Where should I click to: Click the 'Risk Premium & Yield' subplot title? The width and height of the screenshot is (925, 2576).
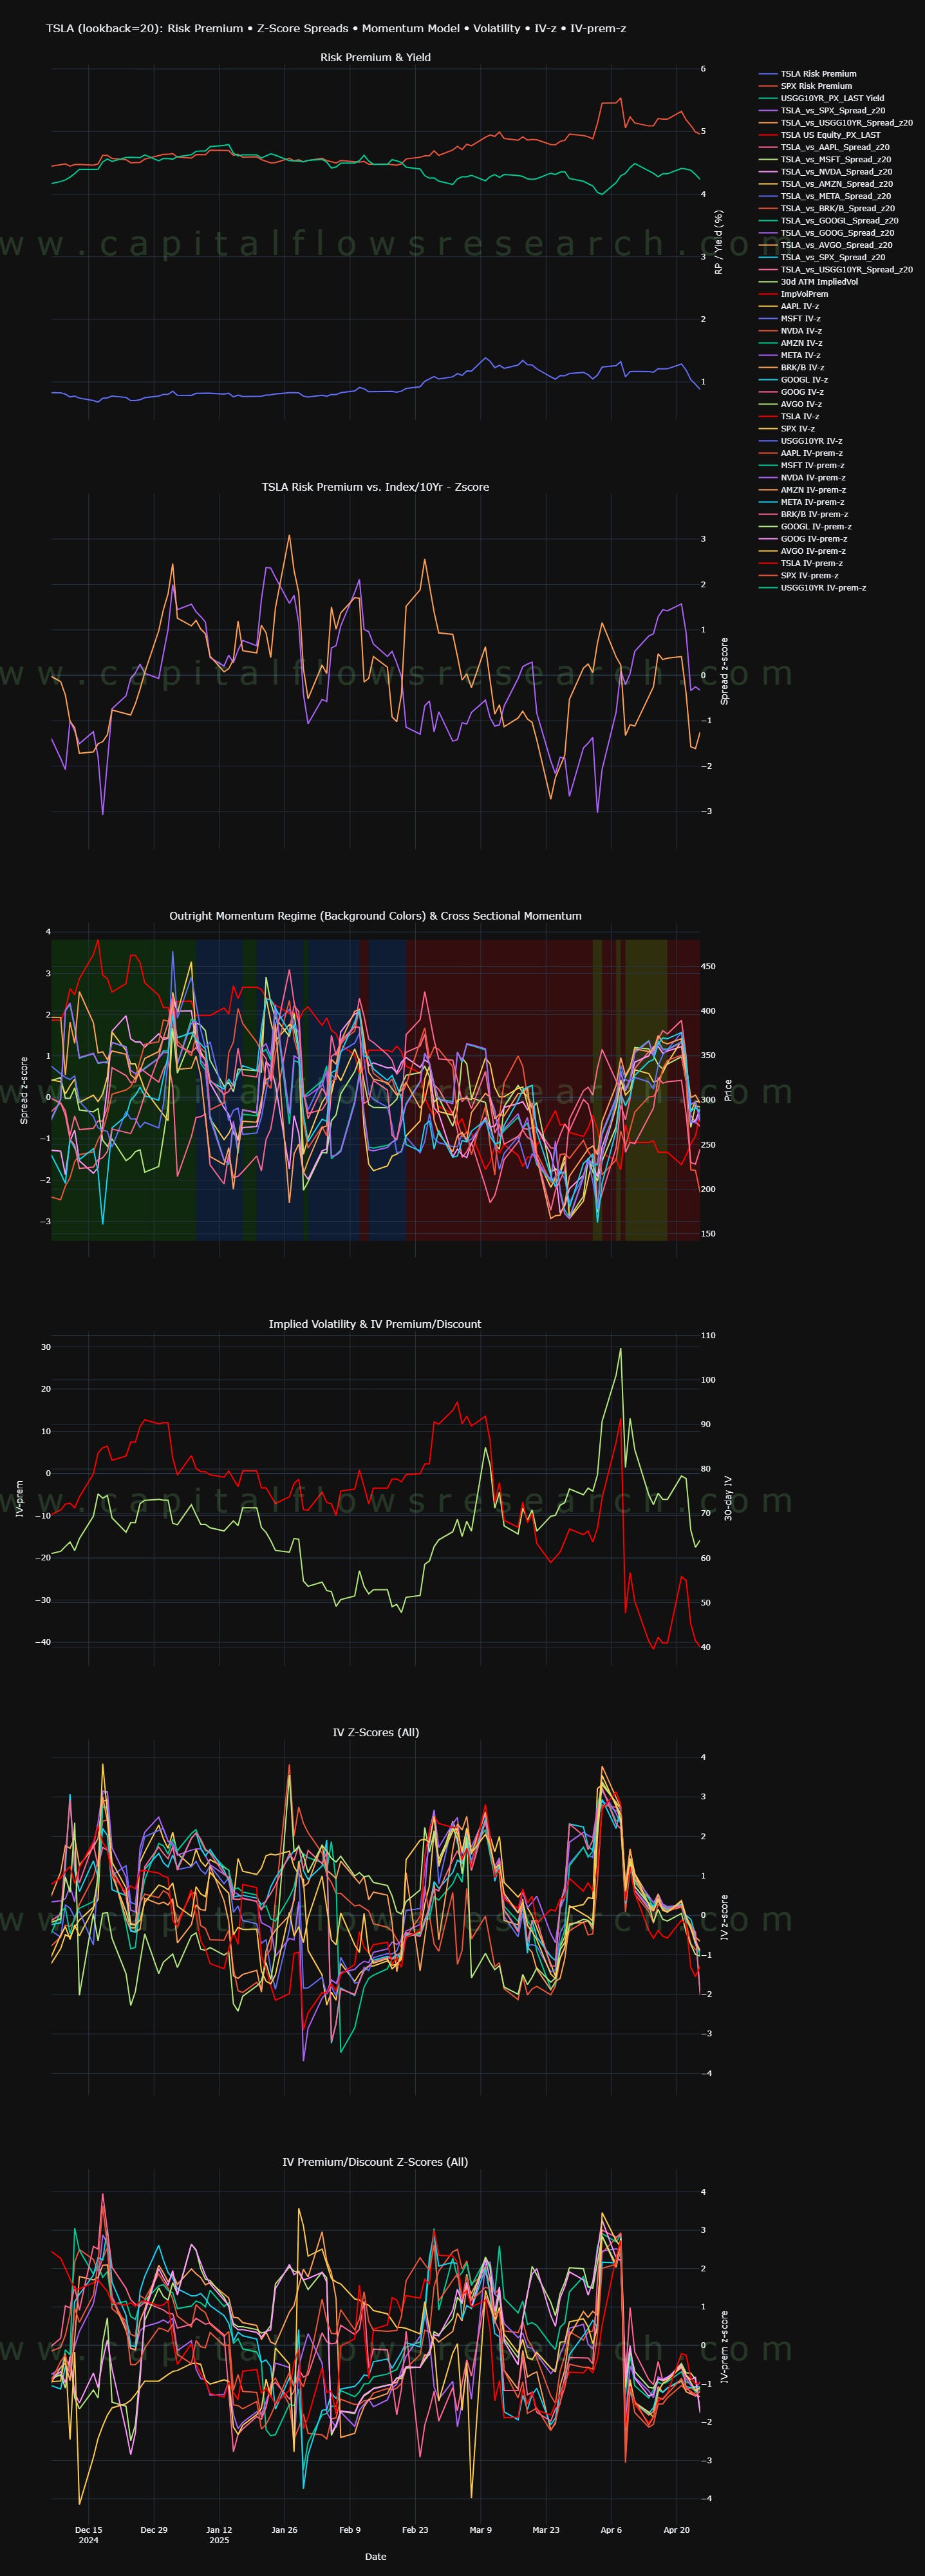tap(376, 58)
